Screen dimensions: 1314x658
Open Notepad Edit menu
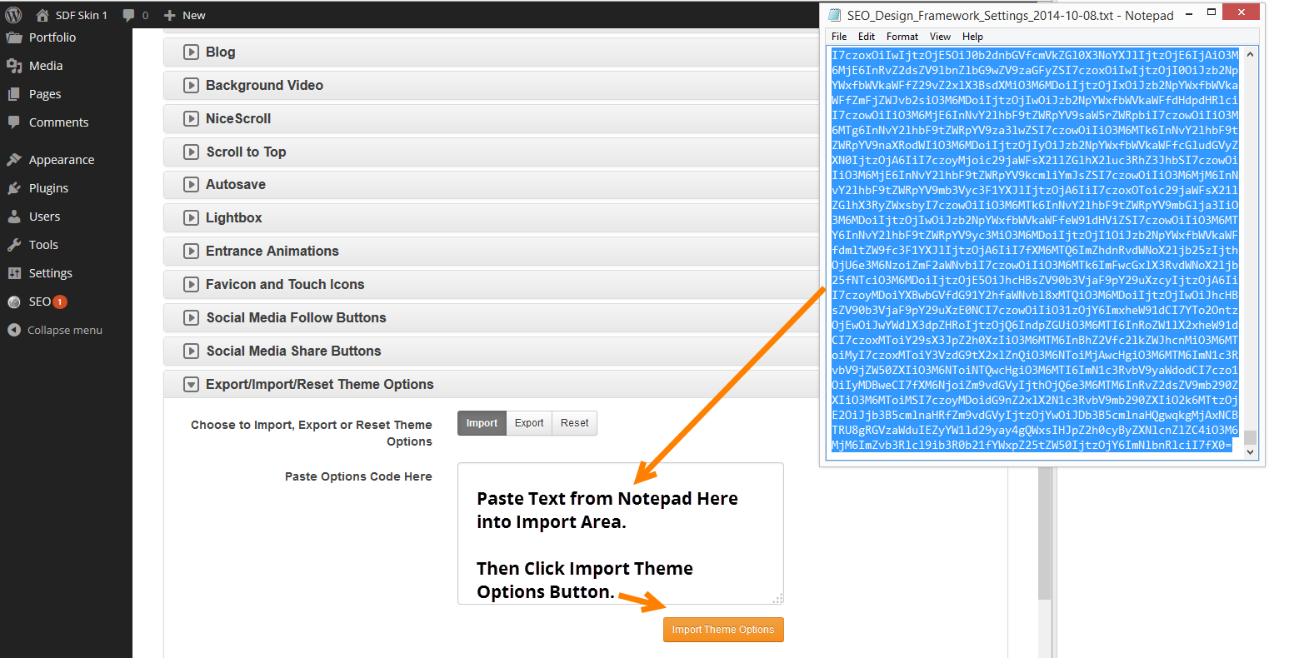(867, 37)
